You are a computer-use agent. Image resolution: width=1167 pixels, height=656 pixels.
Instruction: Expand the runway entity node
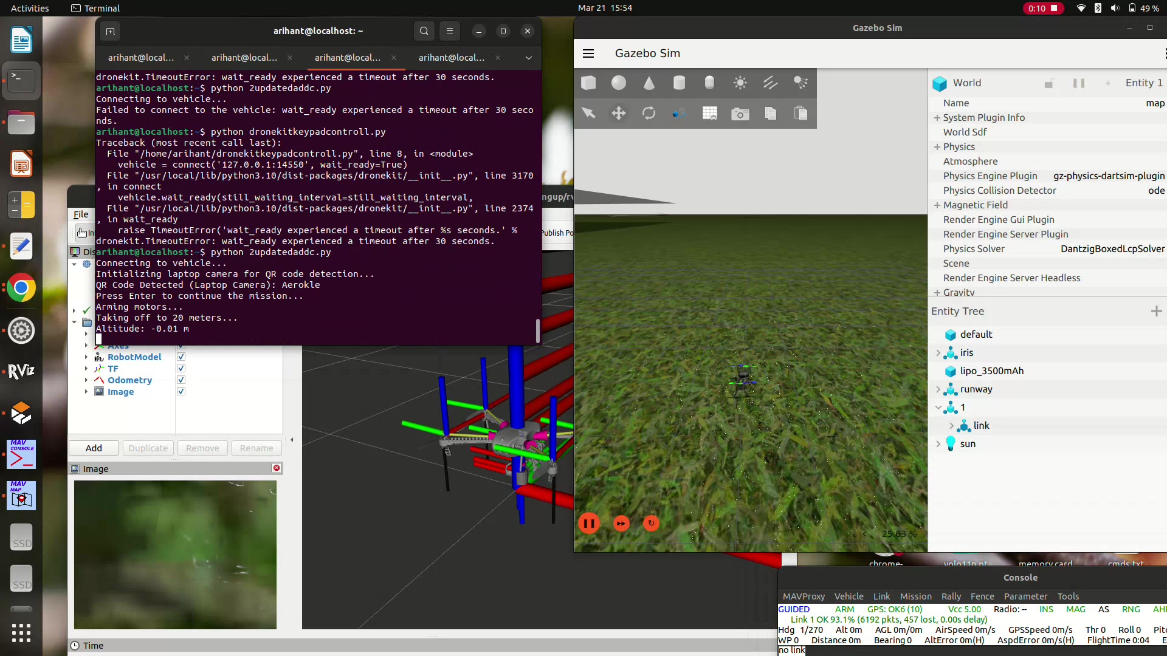[938, 389]
